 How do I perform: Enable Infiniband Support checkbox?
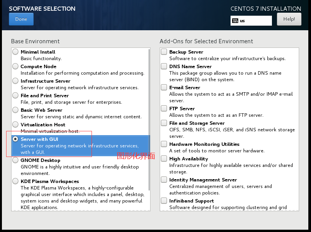coord(164,201)
